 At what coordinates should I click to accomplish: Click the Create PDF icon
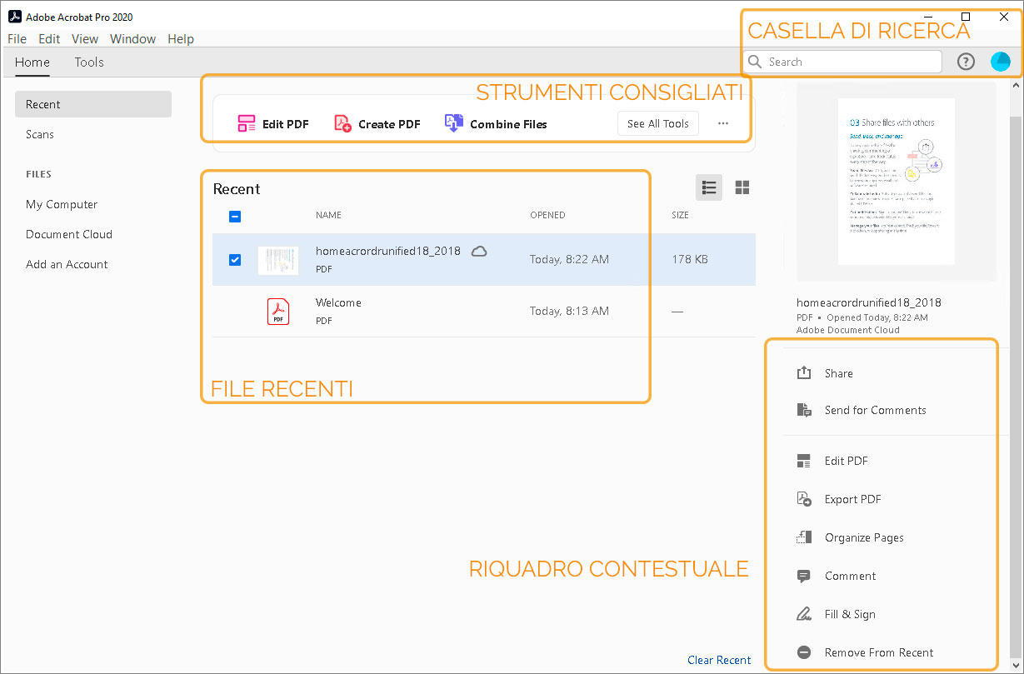(342, 124)
